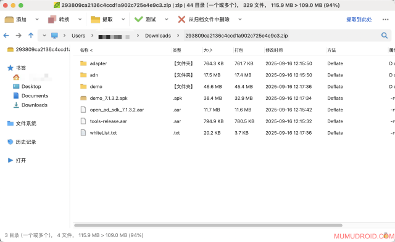395x242 pixels.
Task: Click the adapter folder name
Action: (98, 63)
